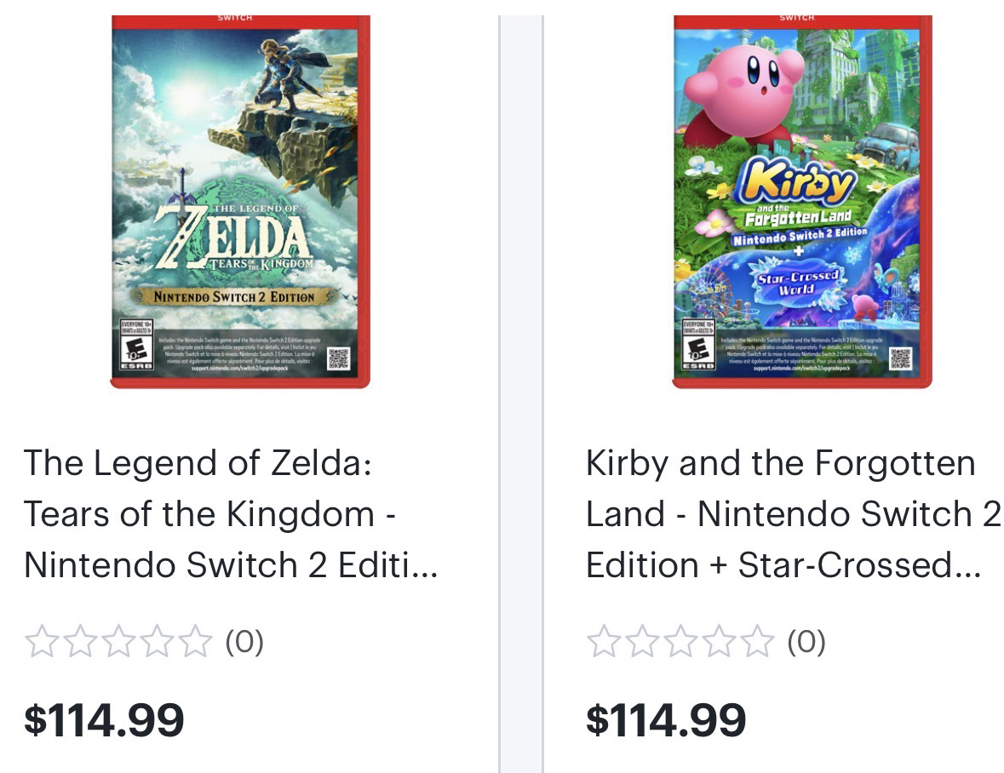Click the Legend of Zelda product title
This screenshot has height=773, width=1004.
[230, 514]
